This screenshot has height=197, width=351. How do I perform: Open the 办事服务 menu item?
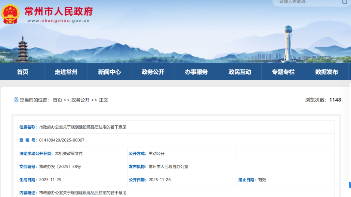[196, 72]
